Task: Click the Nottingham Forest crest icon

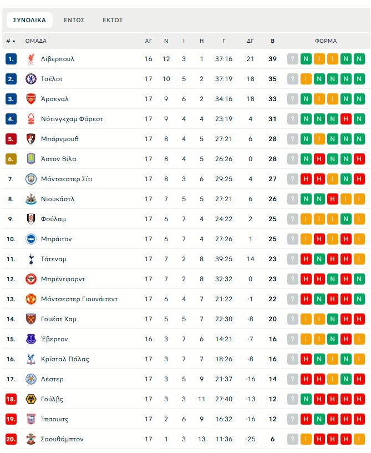Action: click(x=31, y=119)
